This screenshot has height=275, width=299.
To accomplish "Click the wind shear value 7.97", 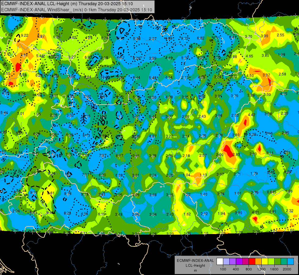I will coord(103,155).
